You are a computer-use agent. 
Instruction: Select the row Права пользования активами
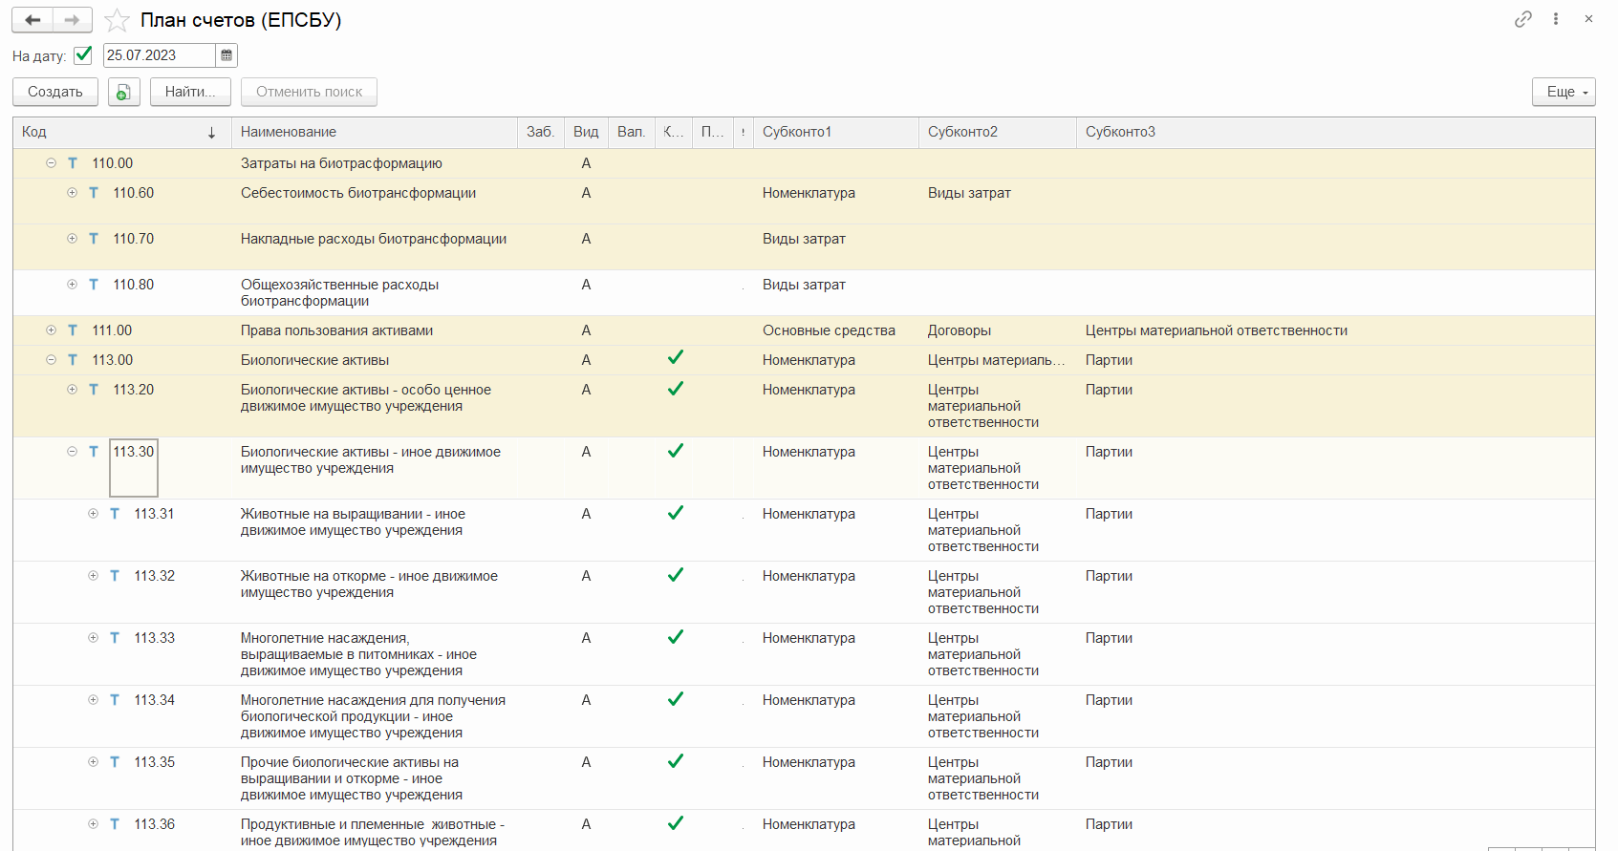tap(804, 330)
